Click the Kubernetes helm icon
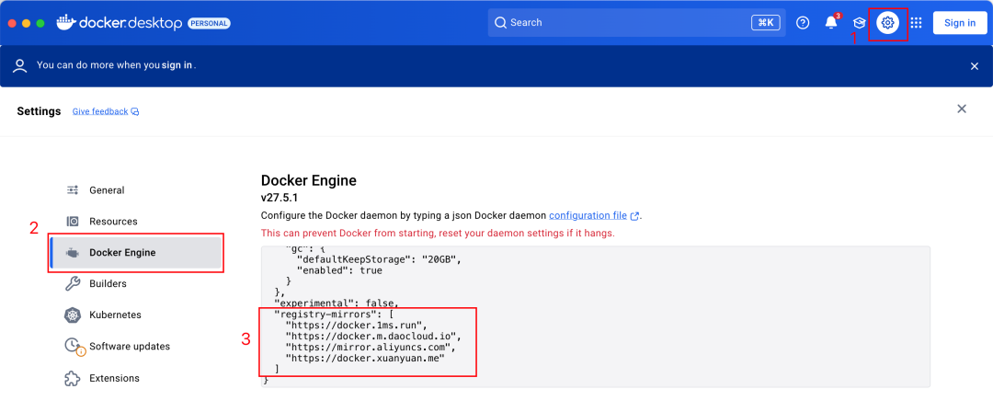The height and width of the screenshot is (412, 993). 73,315
